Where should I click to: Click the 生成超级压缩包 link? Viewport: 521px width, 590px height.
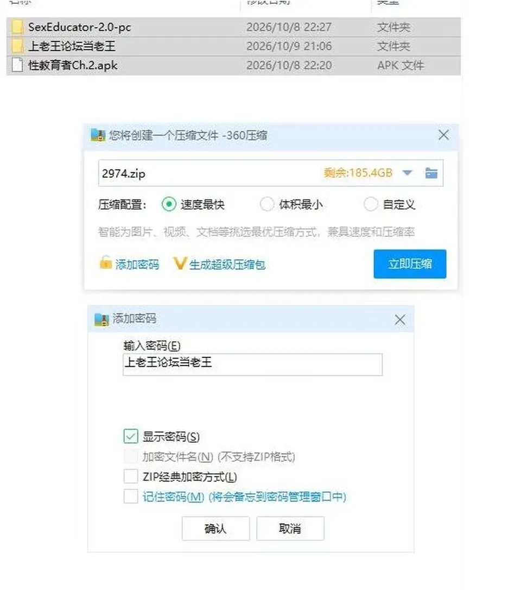pos(227,265)
